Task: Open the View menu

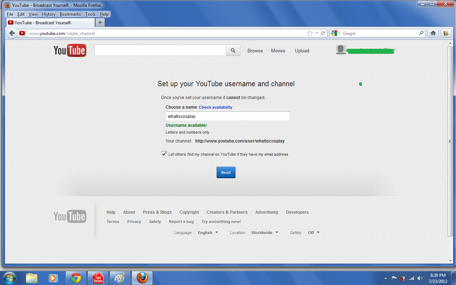Action: click(33, 14)
